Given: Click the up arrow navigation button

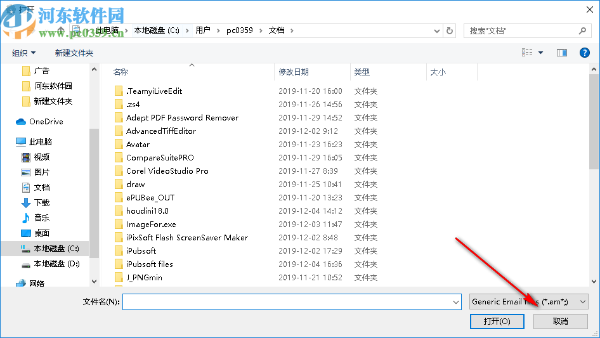Looking at the screenshot, I should pos(61,30).
